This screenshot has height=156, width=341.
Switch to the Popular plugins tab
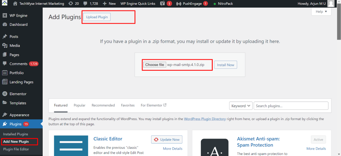click(80, 105)
